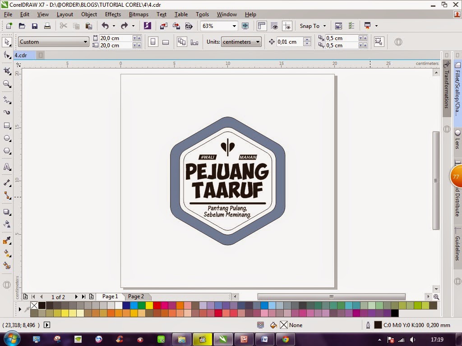Click the yellow color swatch
The width and height of the screenshot is (462, 346).
149,305
